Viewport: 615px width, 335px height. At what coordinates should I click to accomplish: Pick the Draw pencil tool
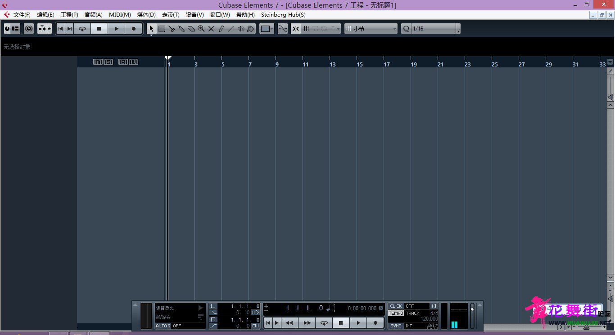coord(221,29)
